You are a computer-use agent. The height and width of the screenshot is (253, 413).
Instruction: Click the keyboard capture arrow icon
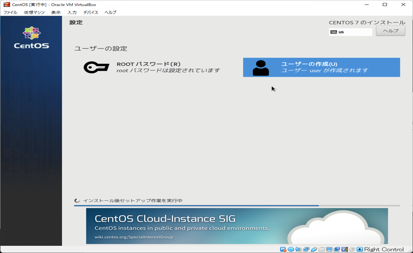pyautogui.click(x=360, y=249)
